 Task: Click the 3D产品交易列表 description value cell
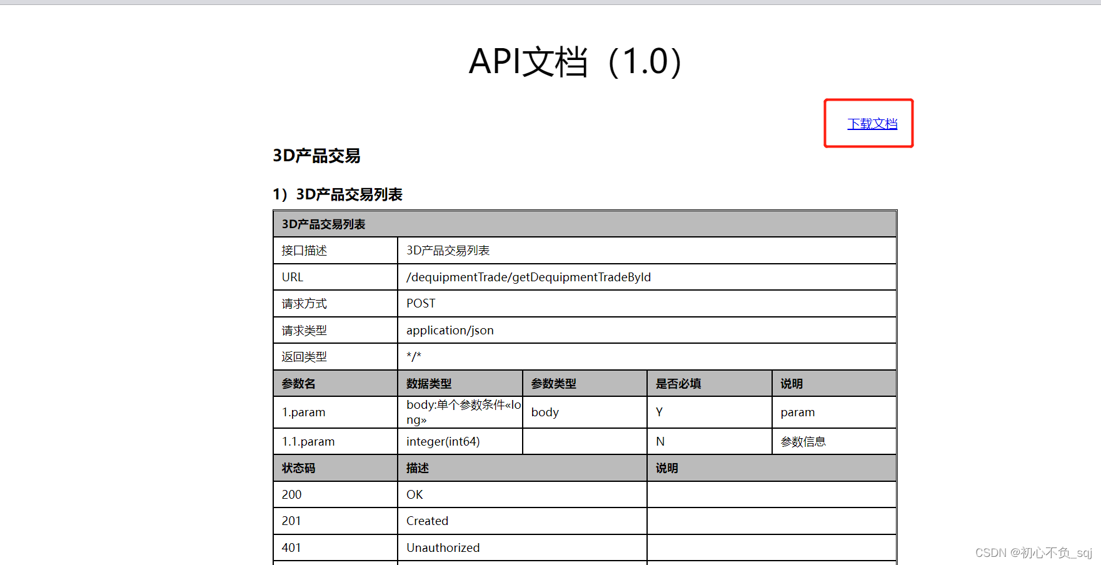647,251
